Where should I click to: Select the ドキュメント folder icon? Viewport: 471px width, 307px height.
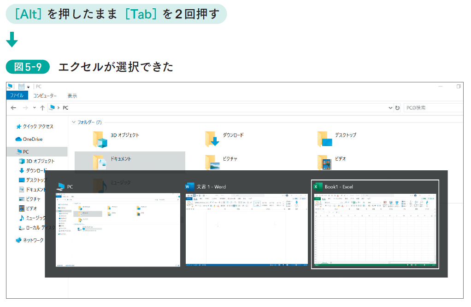point(100,162)
